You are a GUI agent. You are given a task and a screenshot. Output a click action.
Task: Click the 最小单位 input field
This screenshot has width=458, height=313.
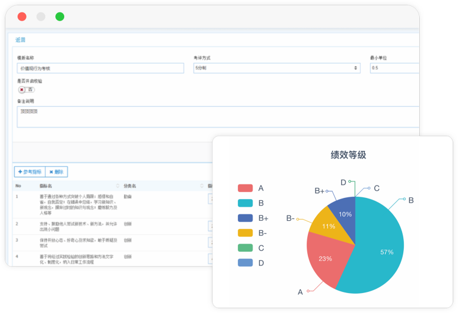point(394,68)
